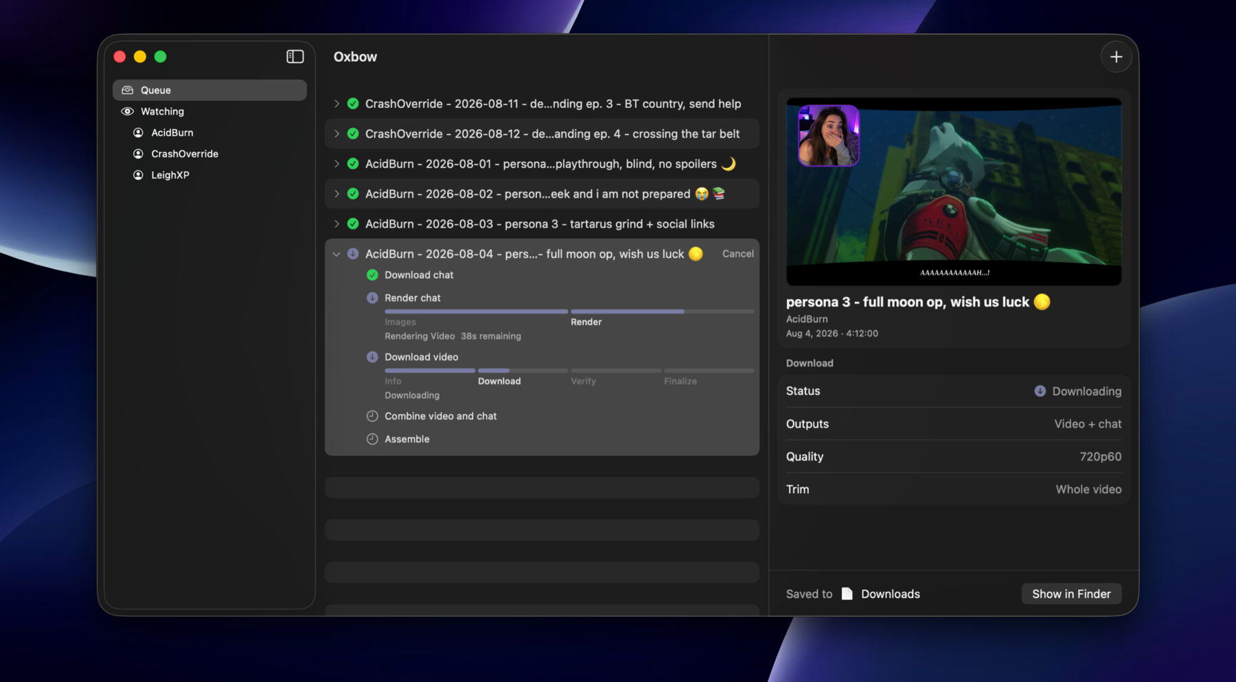Click the Download video Info stage bar
1236x682 pixels.
[x=430, y=371]
